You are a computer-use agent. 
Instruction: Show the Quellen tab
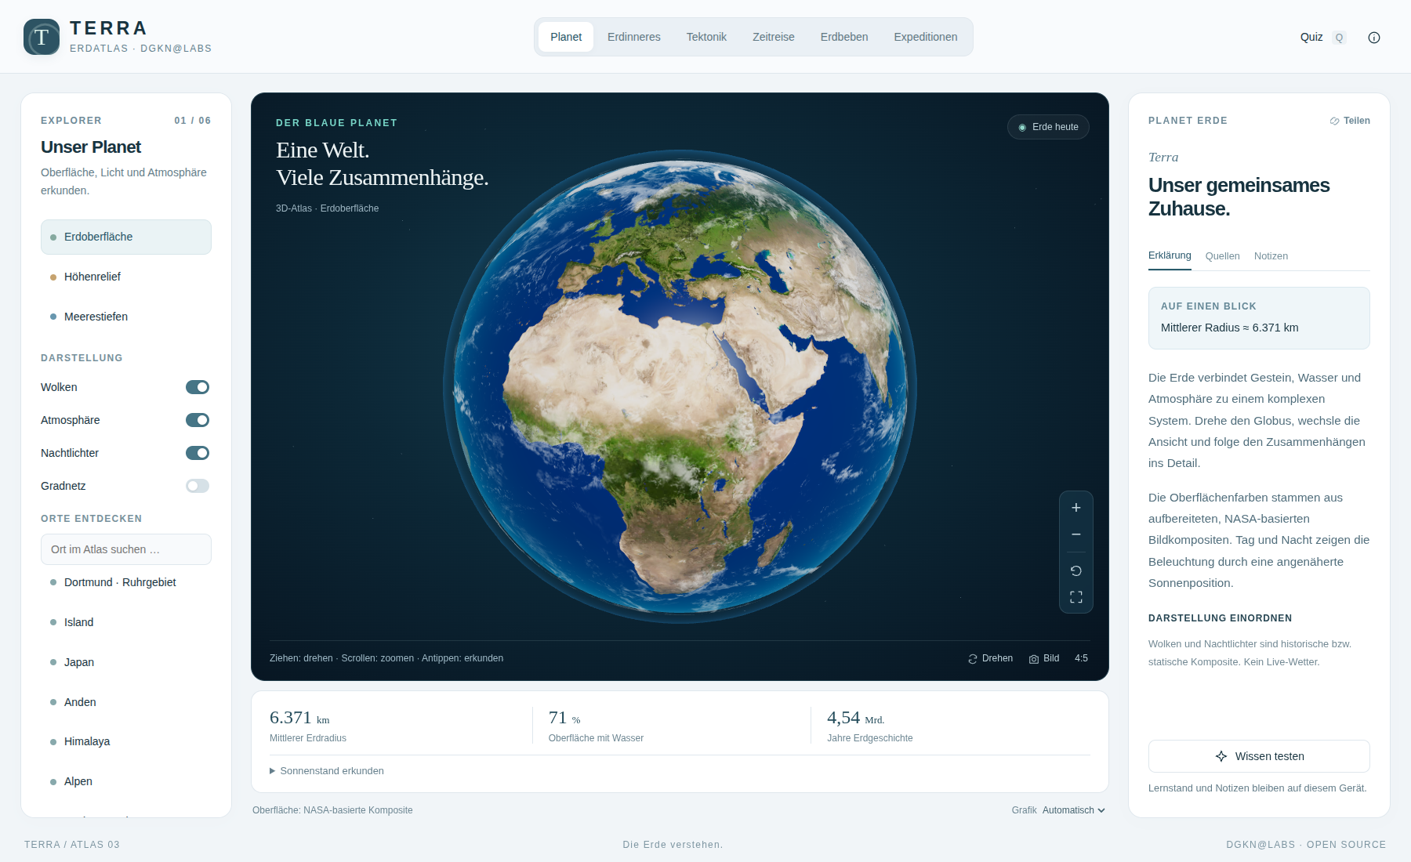click(1223, 256)
